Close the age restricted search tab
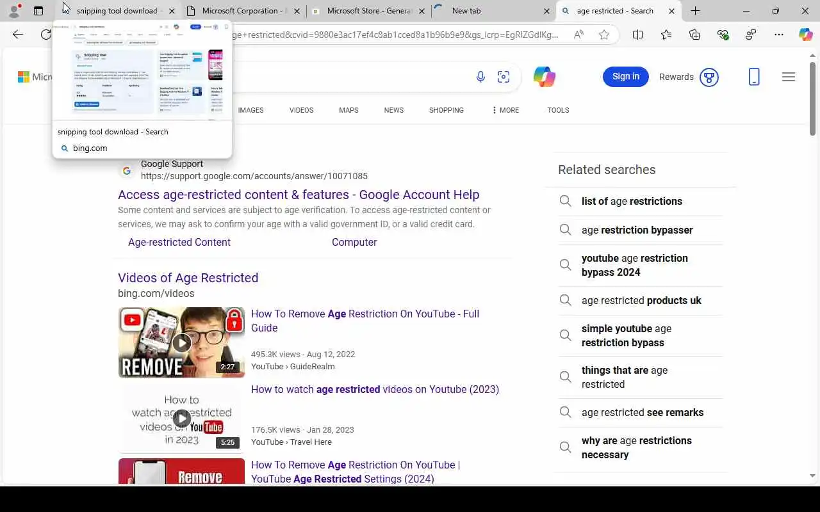The image size is (820, 512). tap(671, 11)
